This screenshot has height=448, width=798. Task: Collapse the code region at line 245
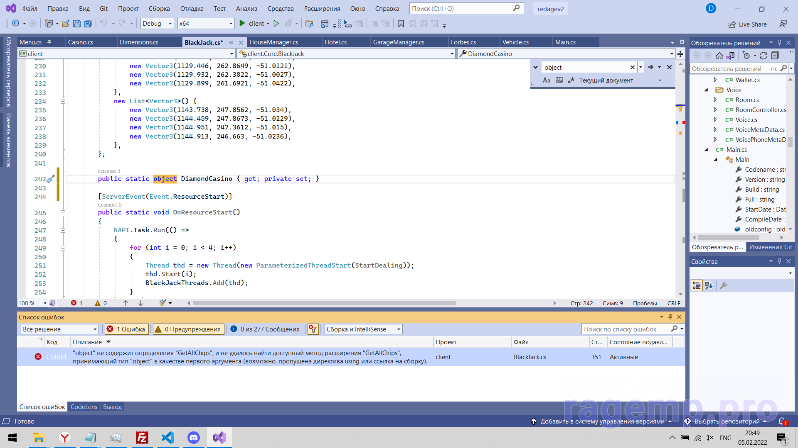[63, 213]
